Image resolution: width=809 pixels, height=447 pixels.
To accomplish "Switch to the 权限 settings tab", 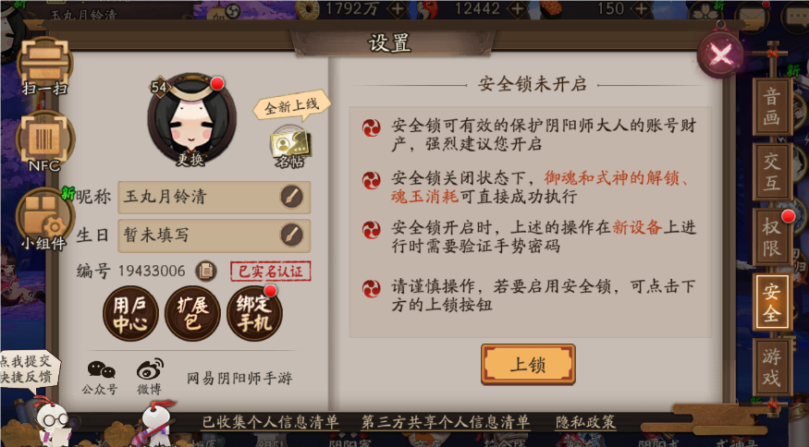I will coord(772,236).
